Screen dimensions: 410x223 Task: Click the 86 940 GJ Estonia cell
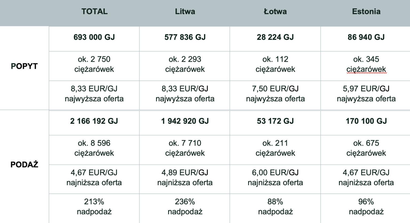coord(365,39)
